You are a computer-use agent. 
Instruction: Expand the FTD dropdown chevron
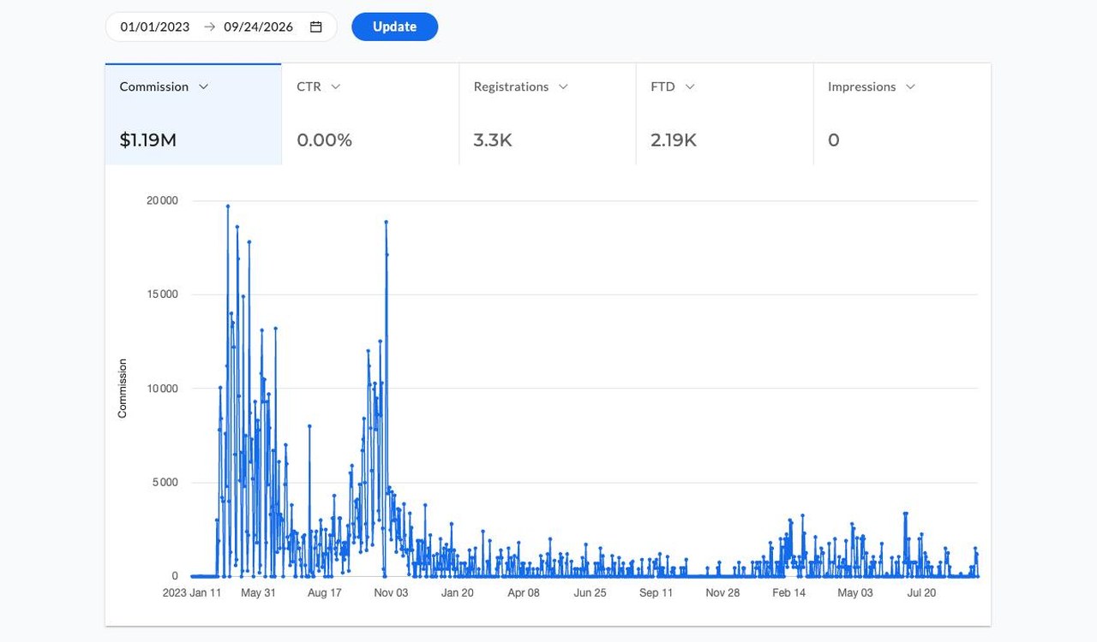pyautogui.click(x=690, y=86)
